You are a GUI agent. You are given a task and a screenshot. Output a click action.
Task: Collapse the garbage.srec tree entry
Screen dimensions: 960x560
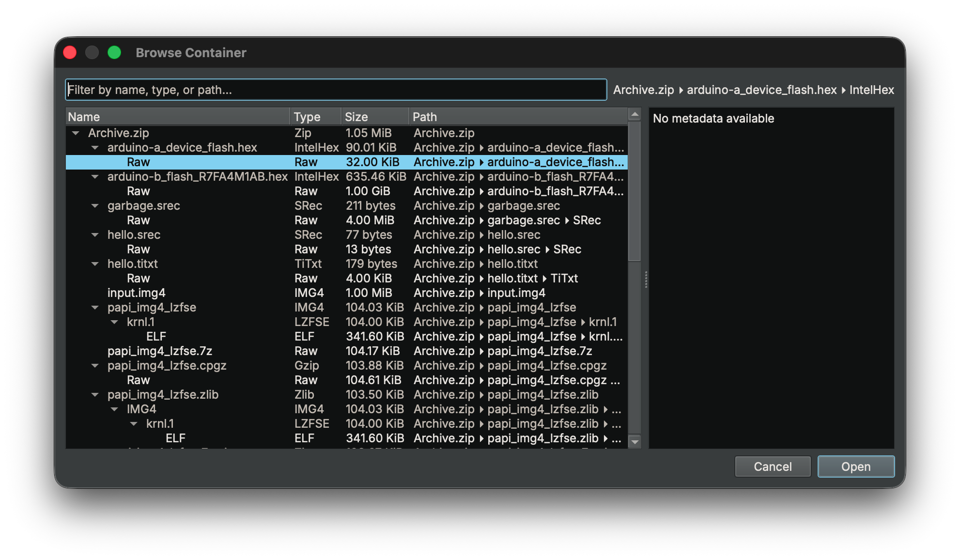tap(95, 206)
